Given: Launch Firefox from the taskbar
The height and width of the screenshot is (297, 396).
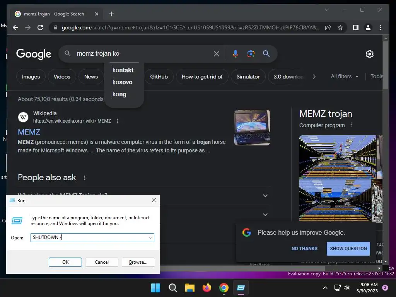Looking at the screenshot, I should click(x=207, y=288).
